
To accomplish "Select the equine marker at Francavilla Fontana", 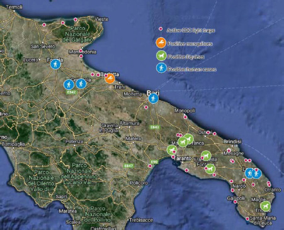I will [206, 156].
